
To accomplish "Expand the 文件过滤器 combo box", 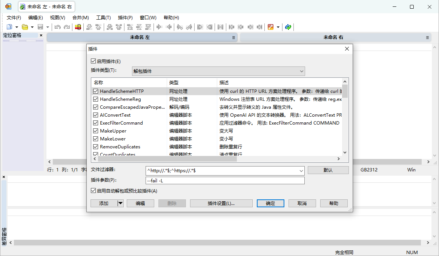I will (301, 170).
